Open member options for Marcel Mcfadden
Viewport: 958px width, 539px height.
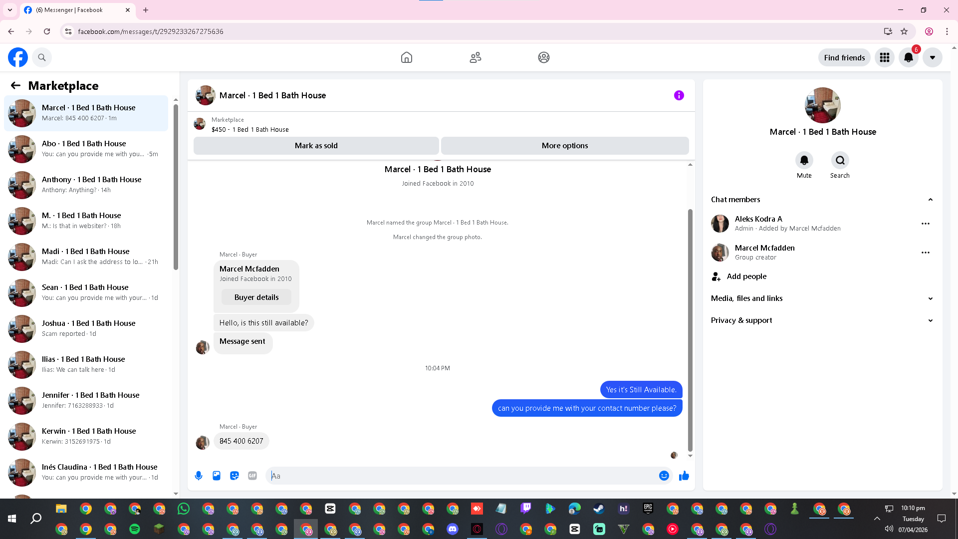pyautogui.click(x=926, y=253)
